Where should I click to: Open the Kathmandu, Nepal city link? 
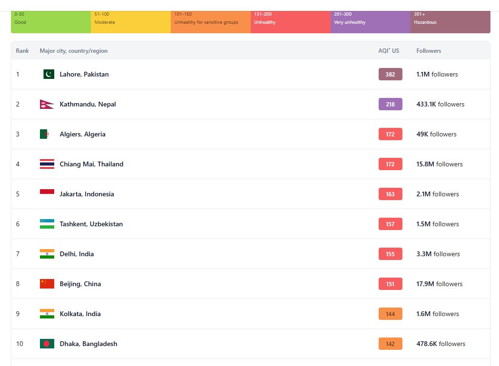click(88, 104)
